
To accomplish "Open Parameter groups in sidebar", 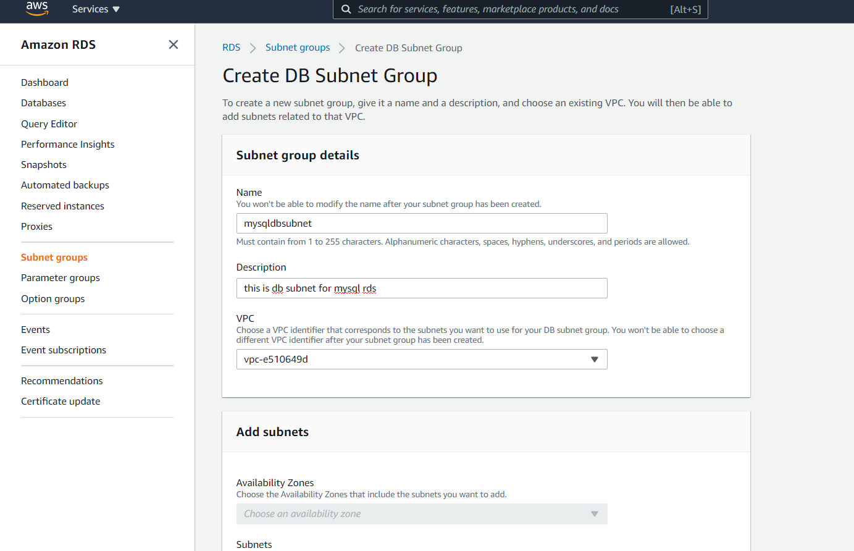I will [61, 278].
